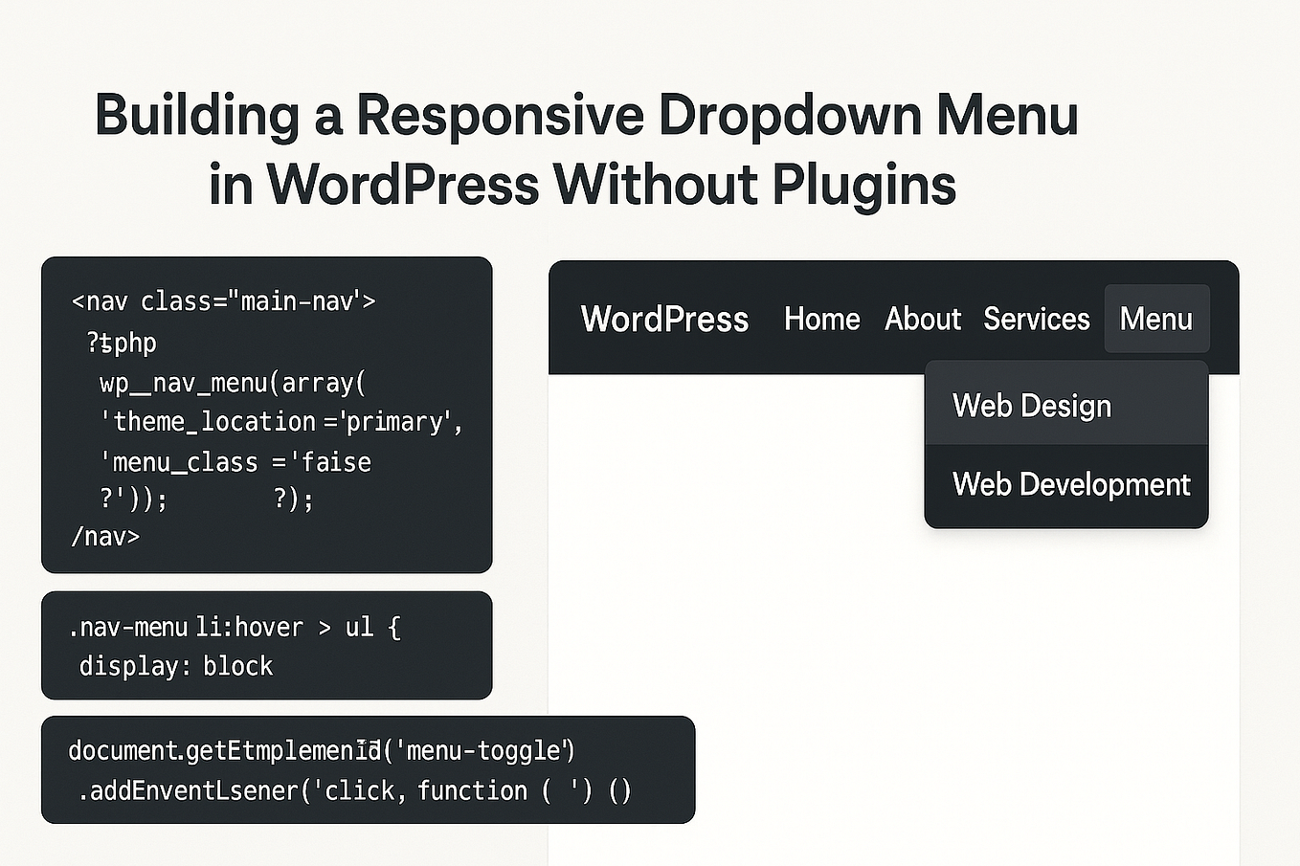Click the menu_class code line
The width and height of the screenshot is (1300, 866).
(236, 461)
